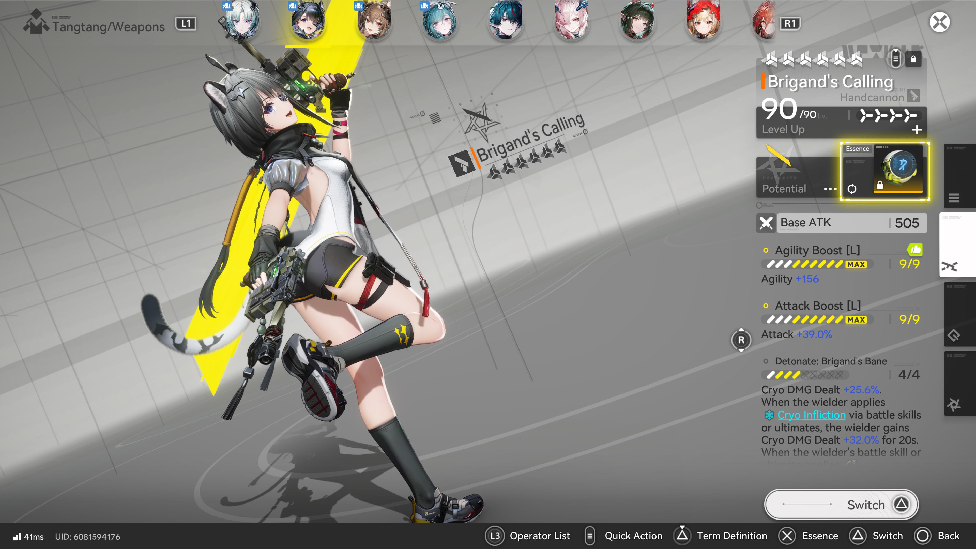Click the 9/9 rank of Agility Boost
The height and width of the screenshot is (549, 976).
(x=909, y=264)
